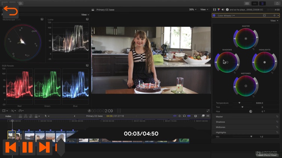Open the retime speedometer dropdown

21,111
